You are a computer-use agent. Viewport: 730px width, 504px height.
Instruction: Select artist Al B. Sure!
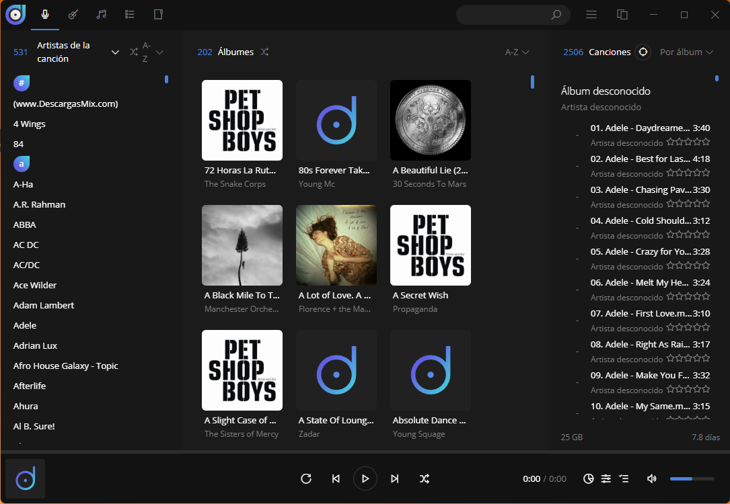pyautogui.click(x=34, y=426)
